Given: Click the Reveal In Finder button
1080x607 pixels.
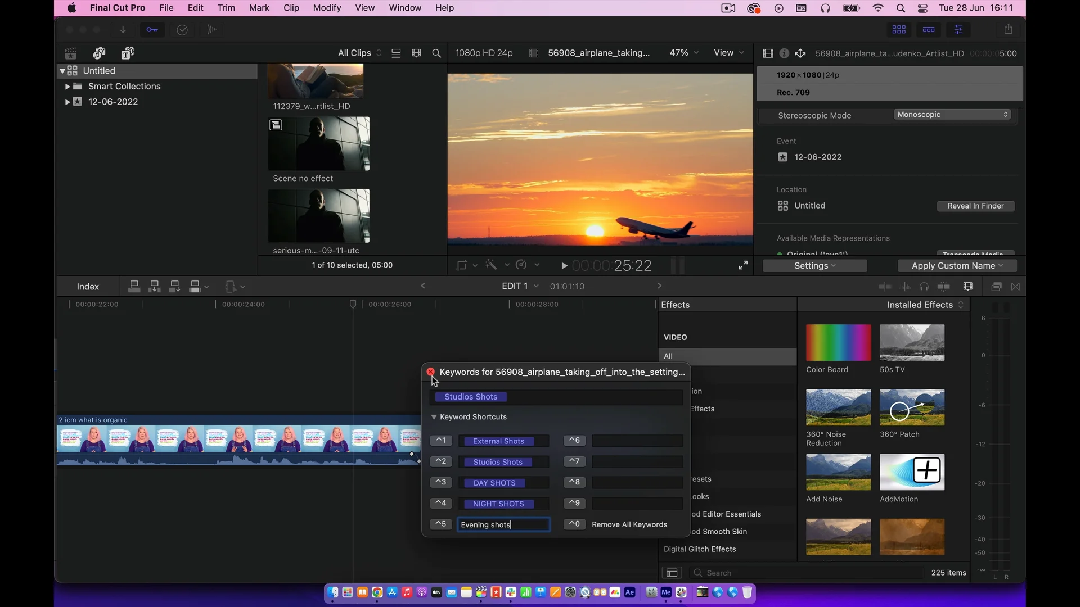Looking at the screenshot, I should pyautogui.click(x=975, y=206).
